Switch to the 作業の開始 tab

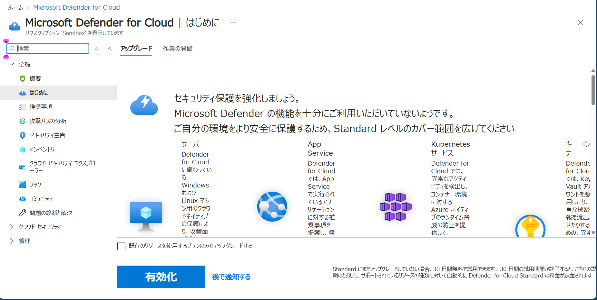point(178,49)
